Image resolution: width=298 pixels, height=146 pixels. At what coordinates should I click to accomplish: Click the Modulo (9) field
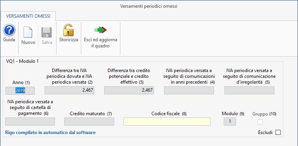point(230,121)
